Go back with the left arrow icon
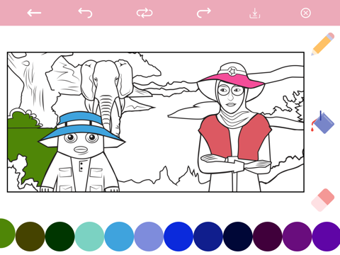The image size is (340, 255). pos(34,13)
